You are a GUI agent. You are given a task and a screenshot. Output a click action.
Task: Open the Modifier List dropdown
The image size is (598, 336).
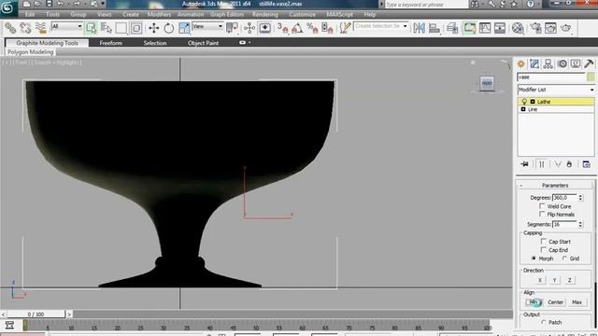coord(556,90)
